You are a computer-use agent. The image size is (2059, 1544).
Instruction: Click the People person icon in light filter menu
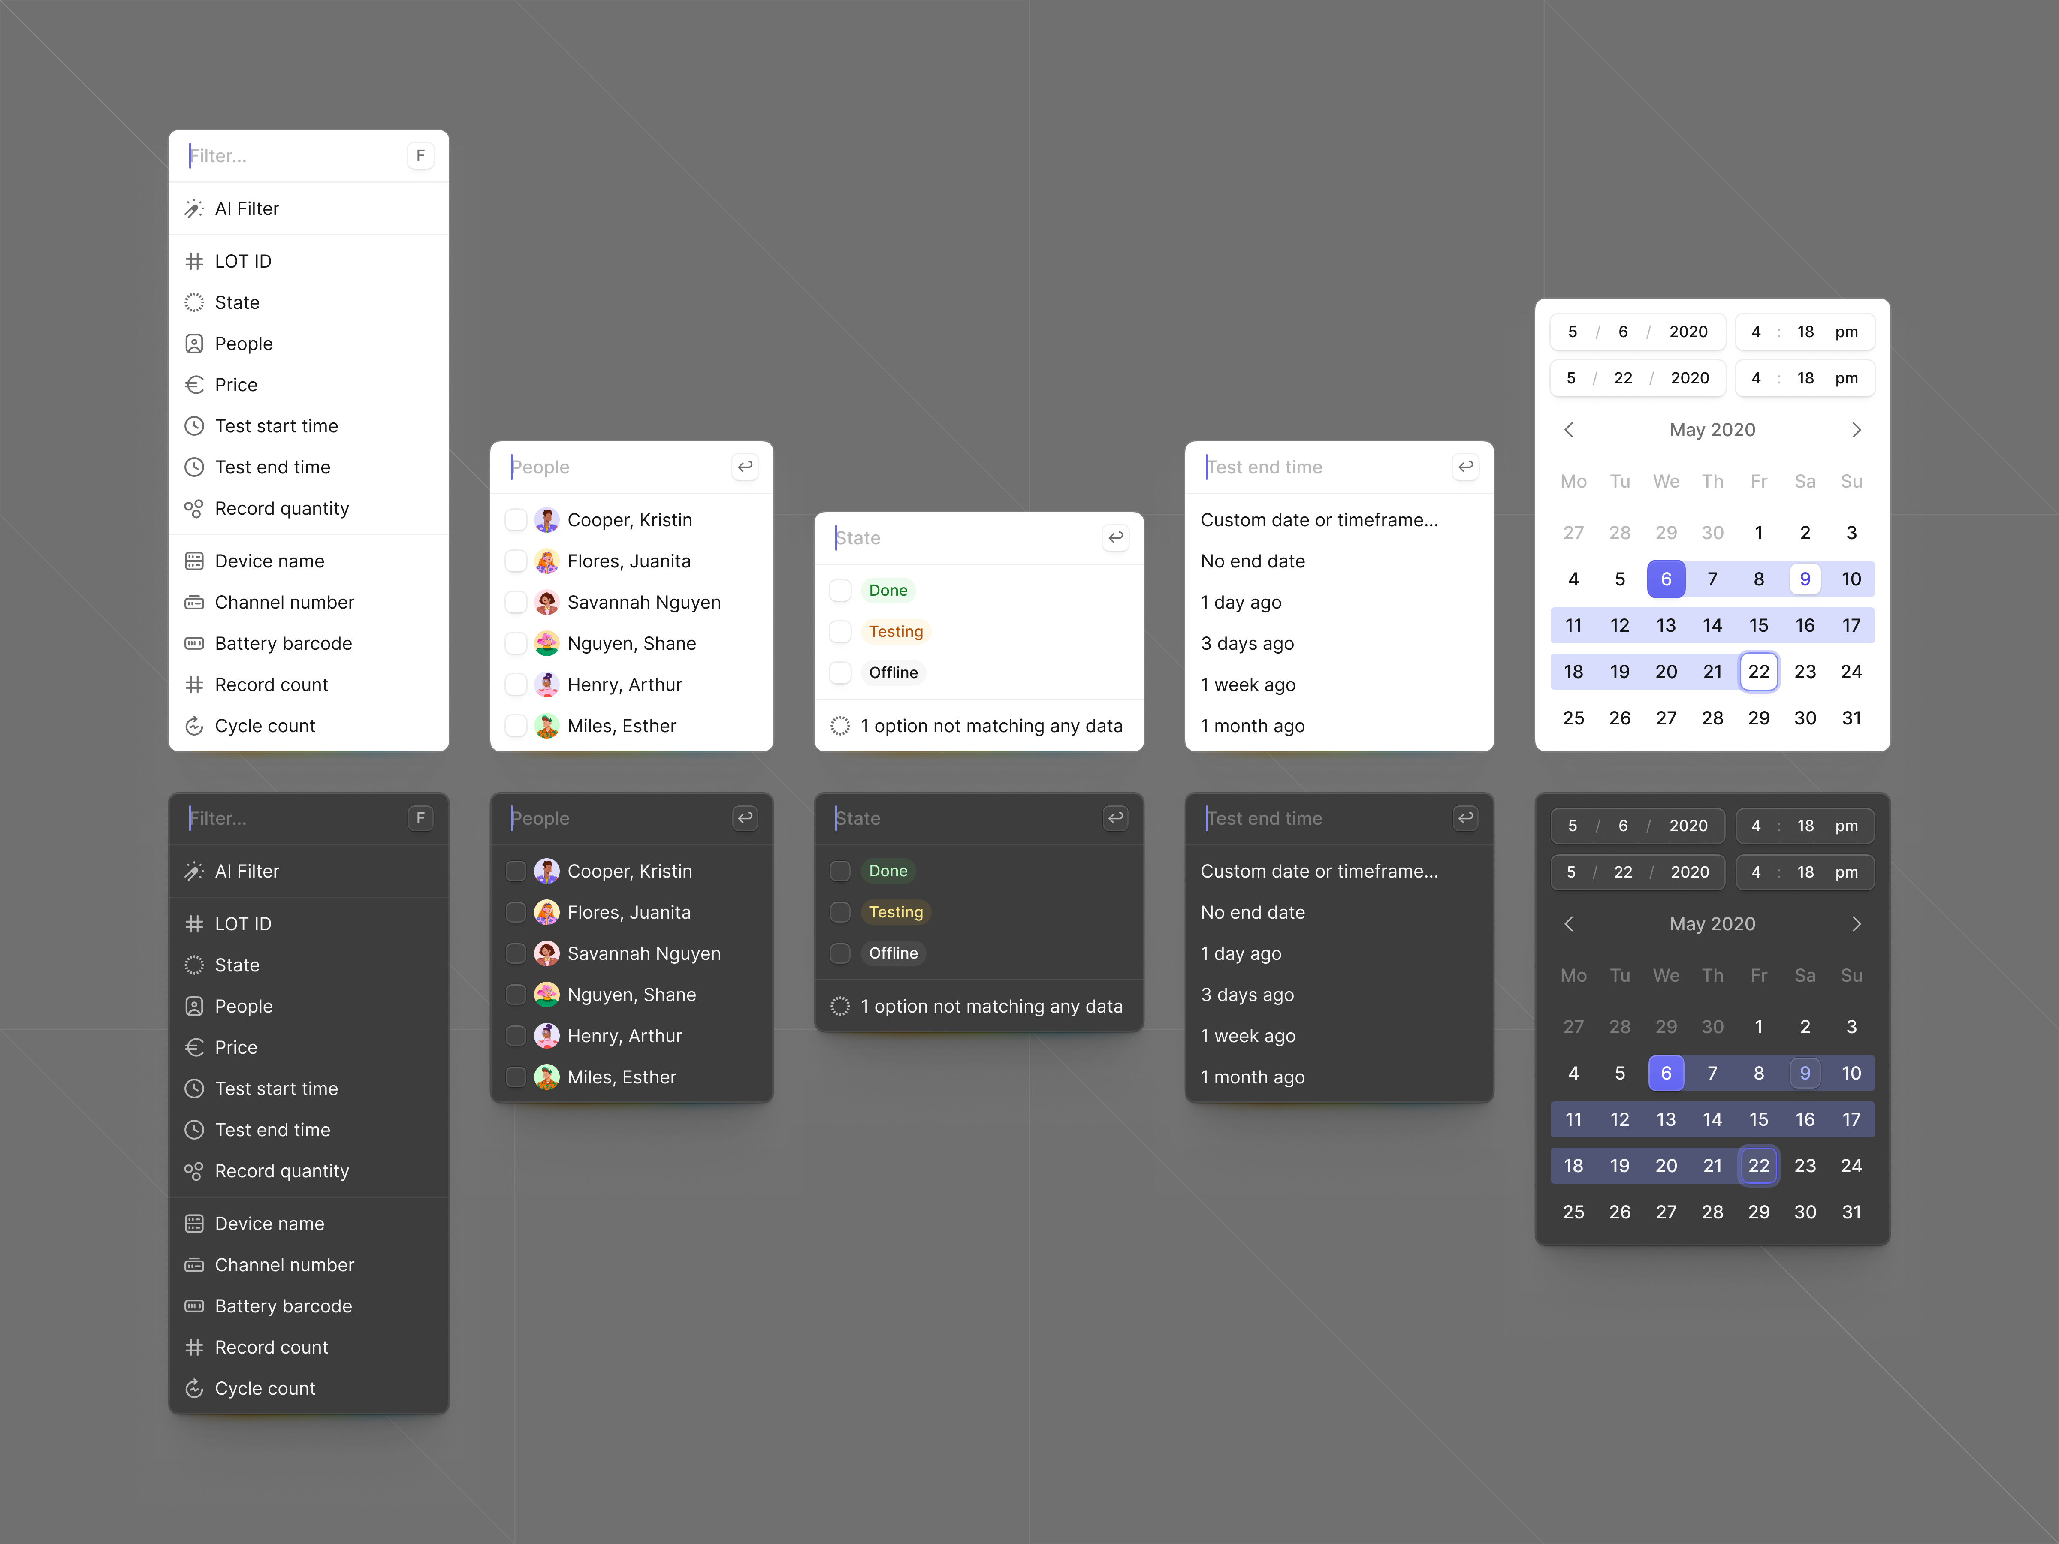click(193, 344)
